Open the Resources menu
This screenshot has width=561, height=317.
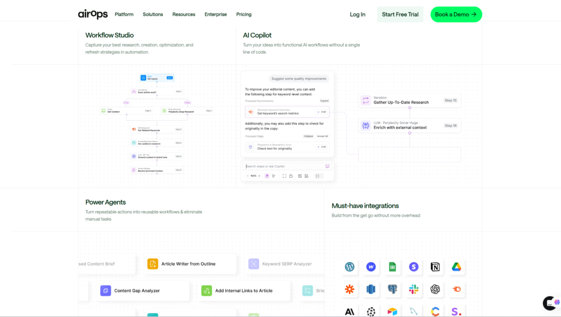click(x=184, y=14)
